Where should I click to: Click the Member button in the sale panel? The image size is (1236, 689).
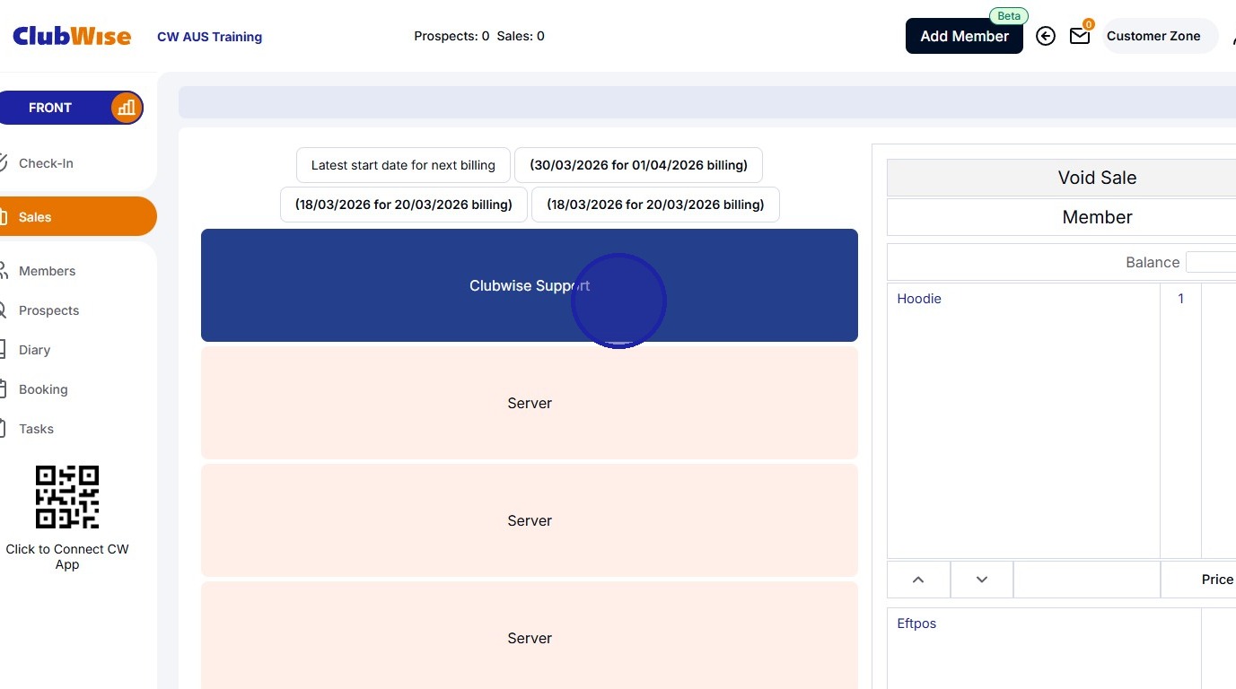click(x=1061, y=217)
